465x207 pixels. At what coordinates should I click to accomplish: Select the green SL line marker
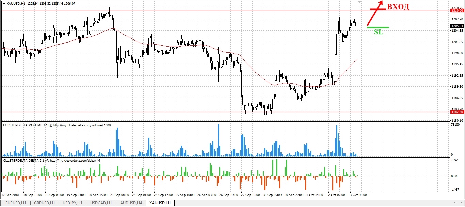(378, 27)
